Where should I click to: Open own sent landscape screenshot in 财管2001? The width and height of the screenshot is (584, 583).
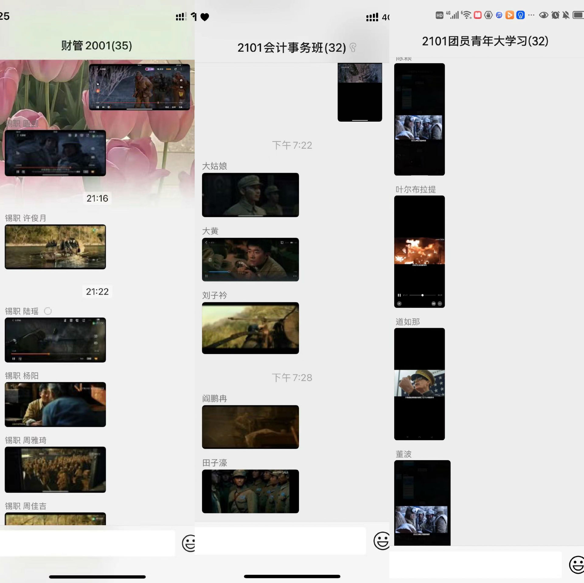(139, 87)
